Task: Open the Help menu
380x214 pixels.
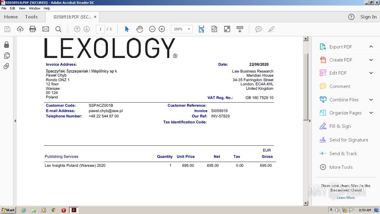Action: click(x=47, y=8)
